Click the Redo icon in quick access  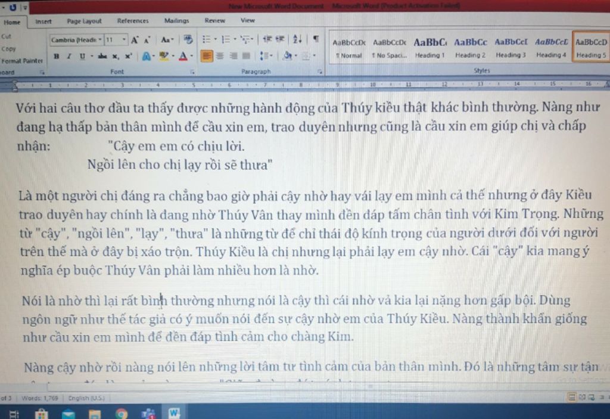13,7
